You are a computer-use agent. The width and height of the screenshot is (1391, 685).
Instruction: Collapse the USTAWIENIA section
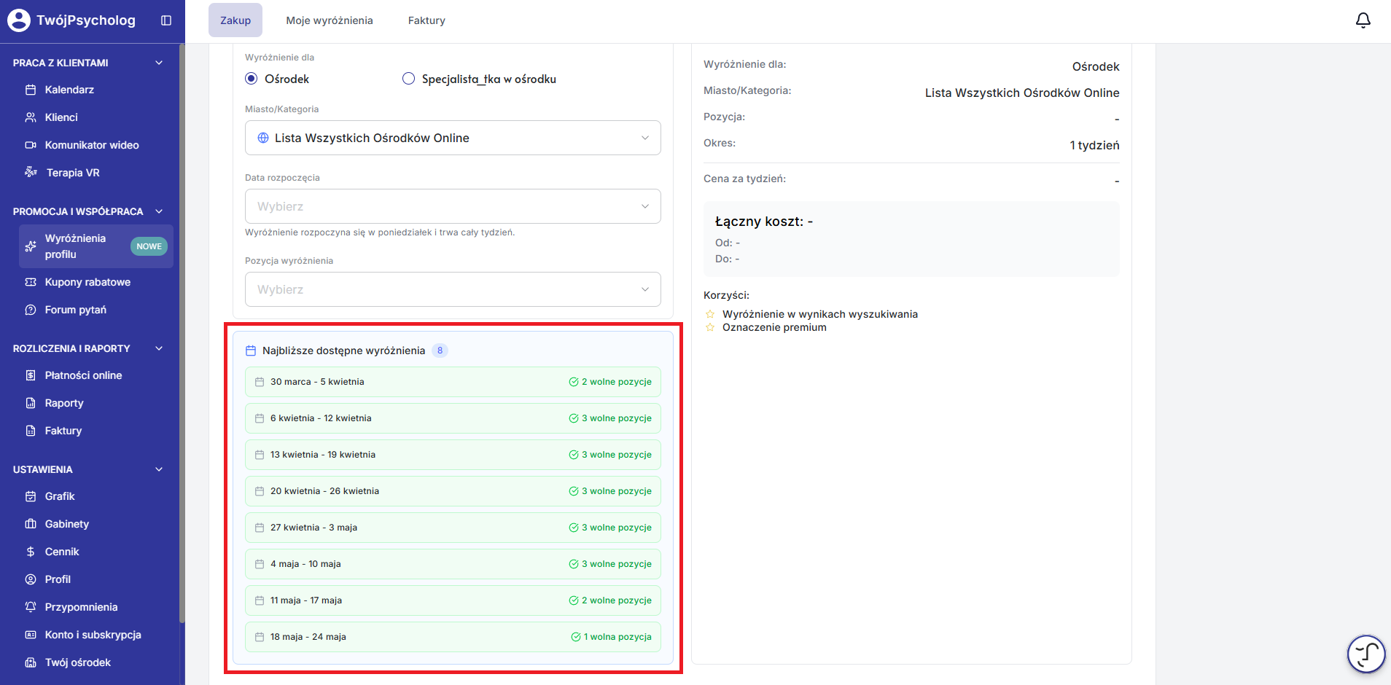(x=159, y=469)
